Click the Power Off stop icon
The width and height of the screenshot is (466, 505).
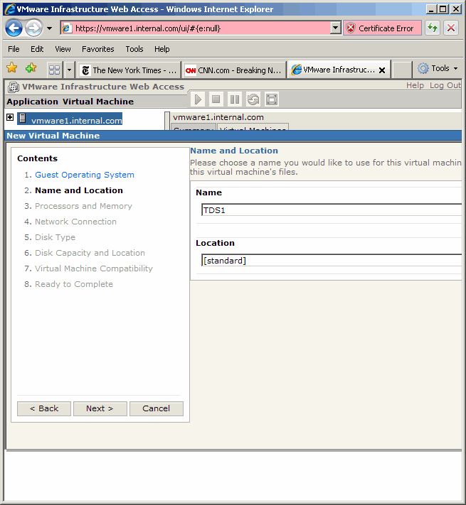216,99
